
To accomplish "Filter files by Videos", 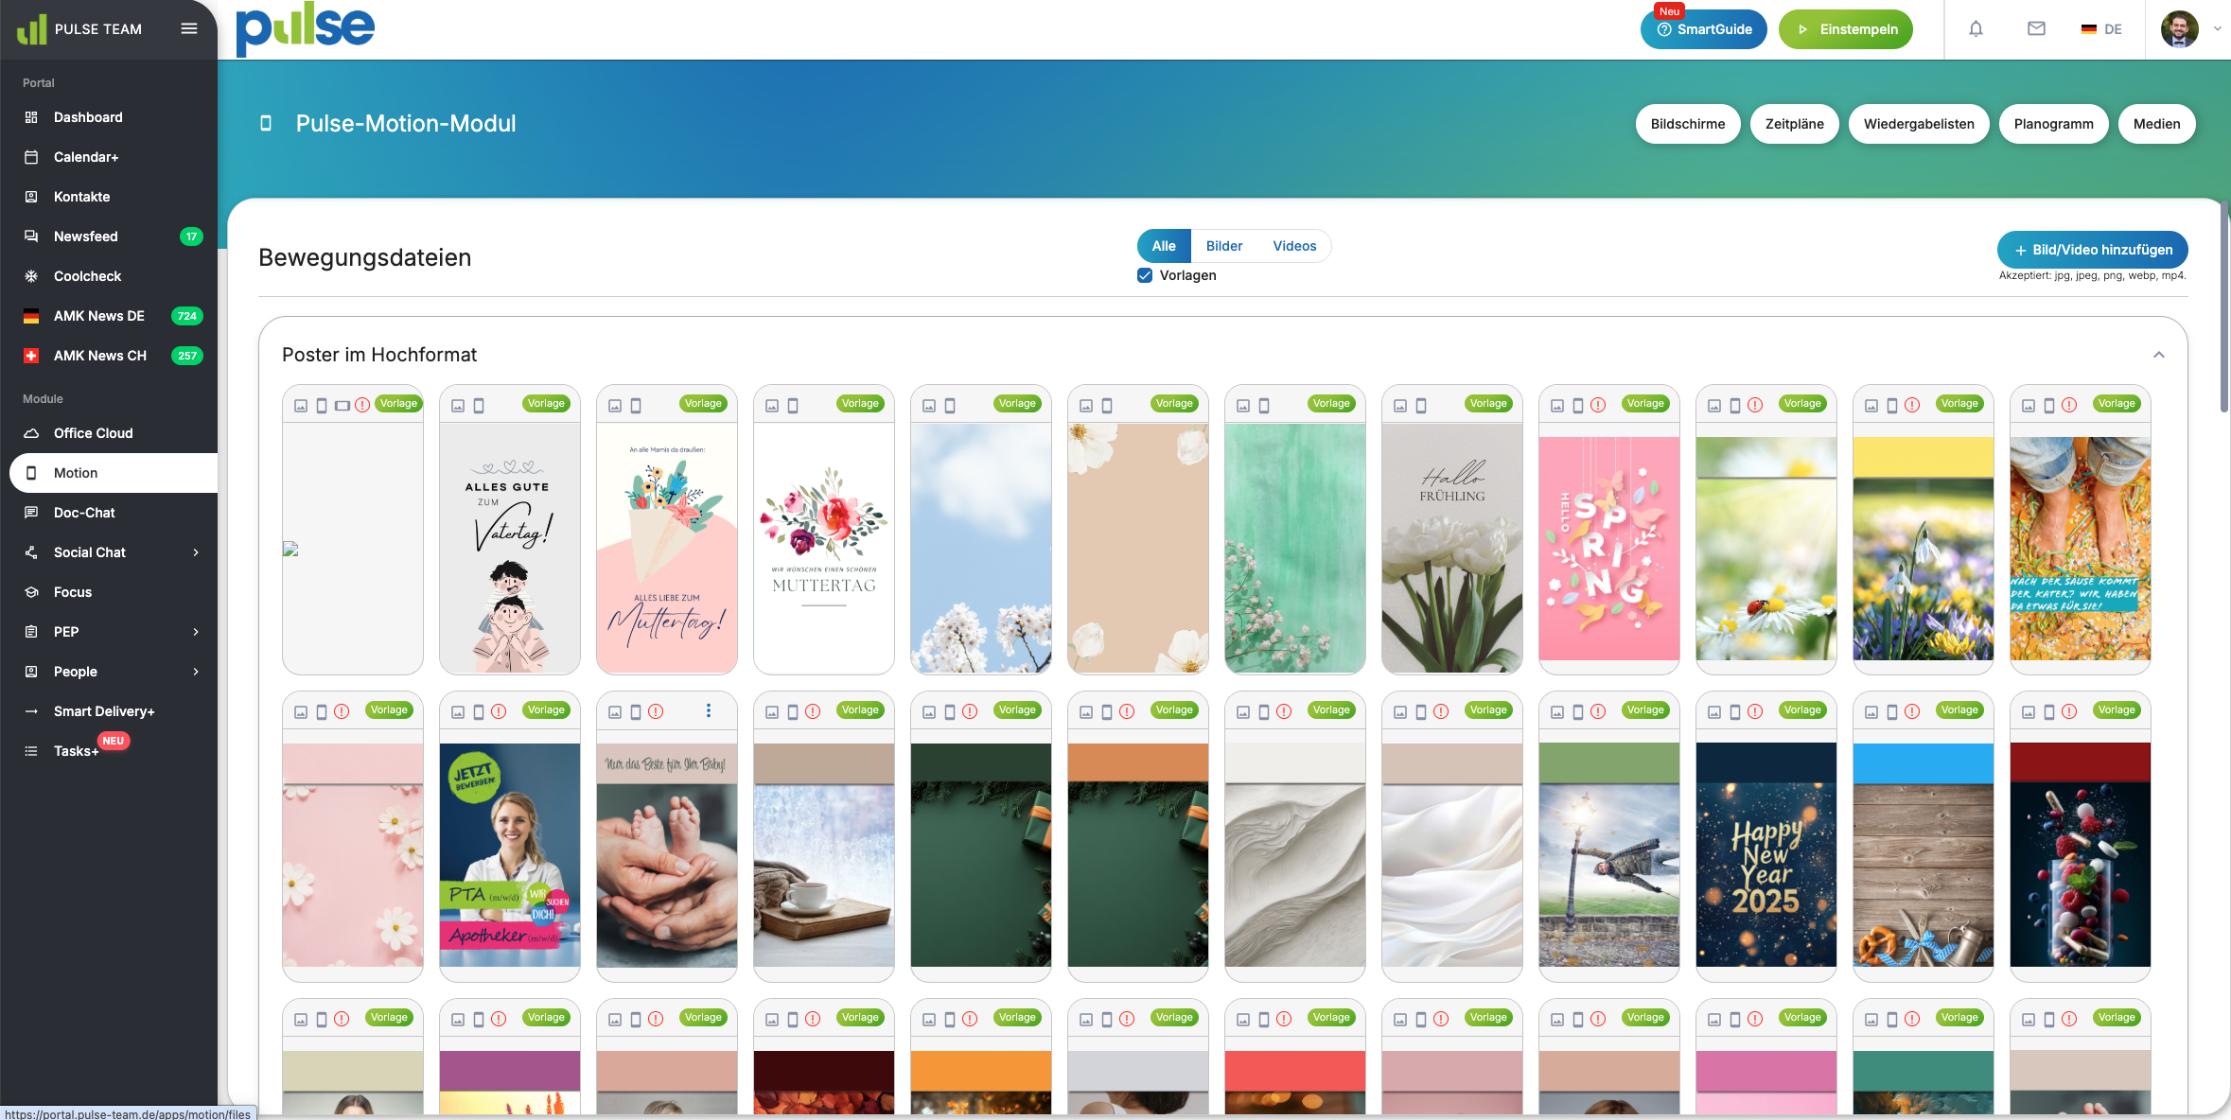I will (1293, 246).
